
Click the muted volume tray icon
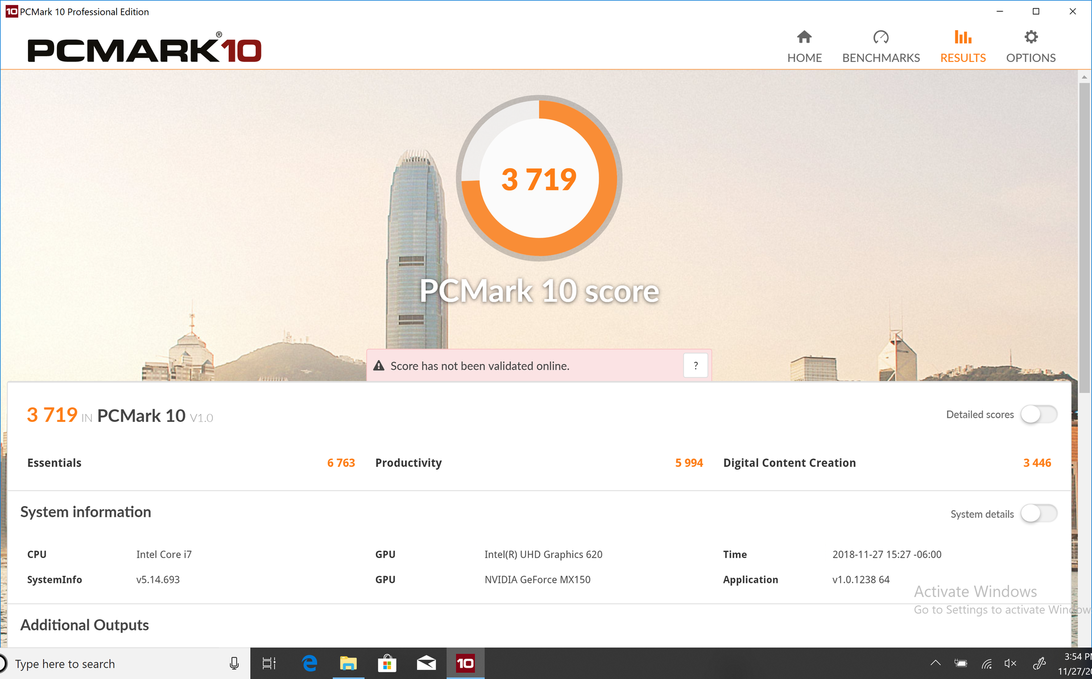pyautogui.click(x=1011, y=663)
